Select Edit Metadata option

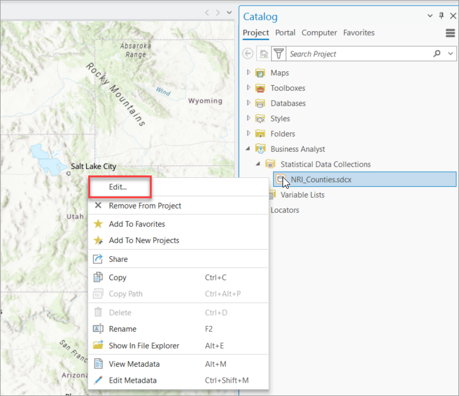pos(178,381)
